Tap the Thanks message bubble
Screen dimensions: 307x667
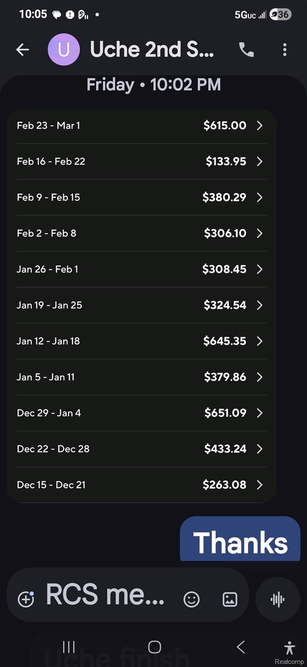point(240,539)
